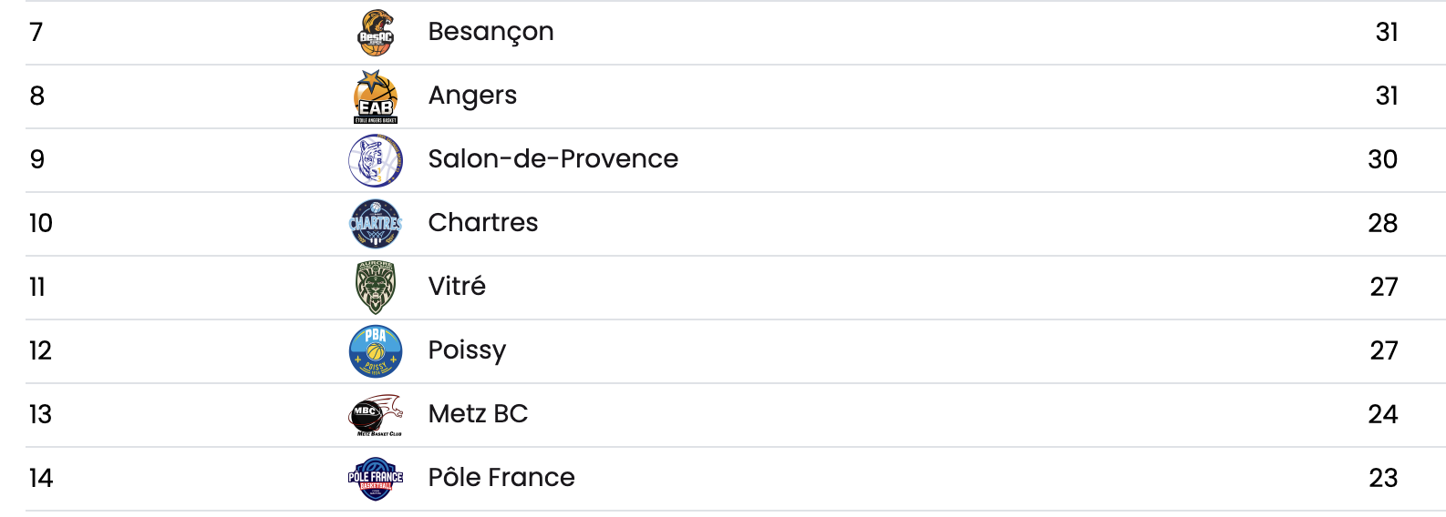
Task: Select the Salon-de-Provence team name
Action: coord(553,159)
